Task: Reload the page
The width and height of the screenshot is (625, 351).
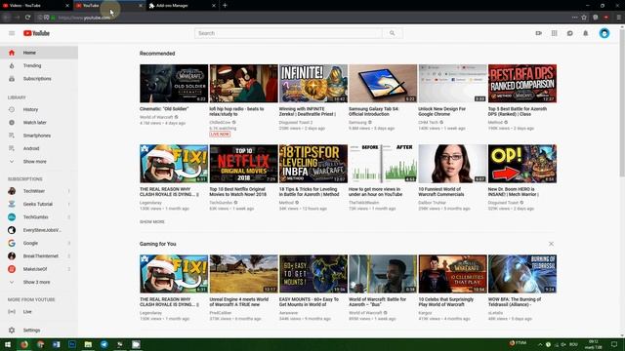Action: (x=27, y=18)
